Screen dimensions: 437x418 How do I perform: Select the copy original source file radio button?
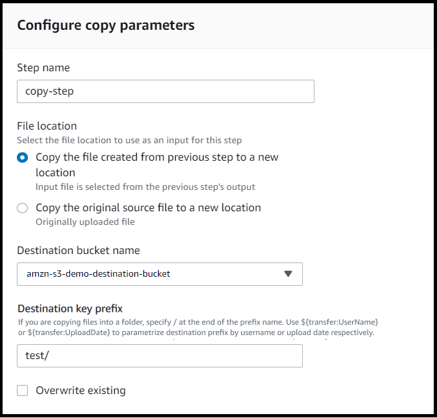click(x=23, y=208)
